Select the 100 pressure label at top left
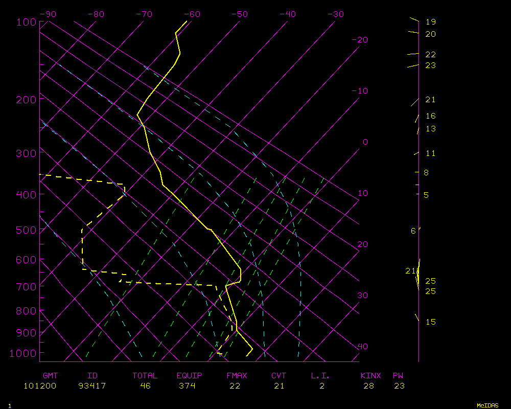This screenshot has width=511, height=409. [26, 22]
